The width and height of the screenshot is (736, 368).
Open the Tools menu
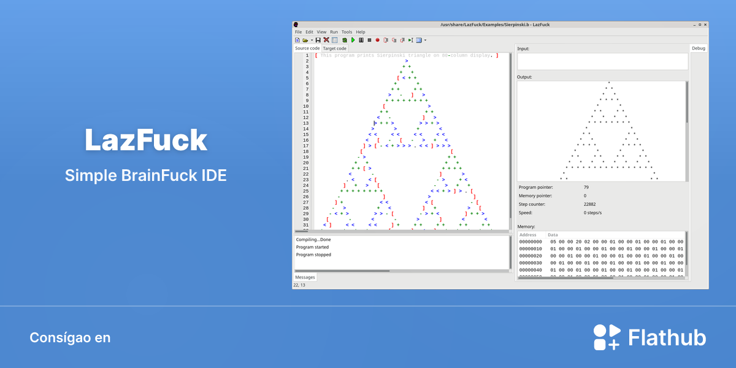pyautogui.click(x=347, y=32)
